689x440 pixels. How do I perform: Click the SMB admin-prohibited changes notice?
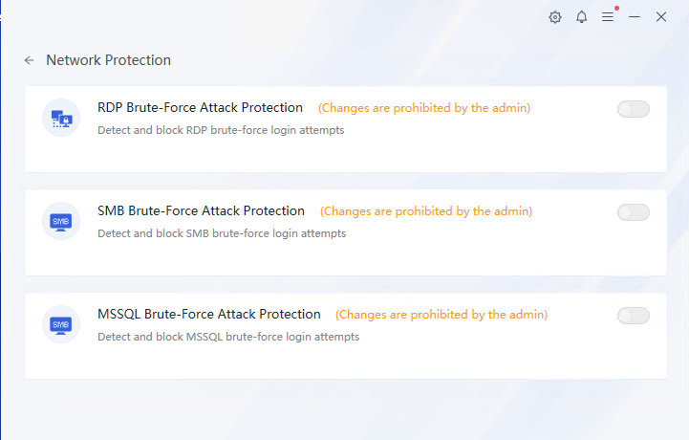(x=426, y=211)
